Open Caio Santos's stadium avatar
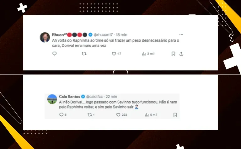Screen dimensions: 241x149 52,99
